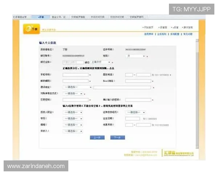218x175 pixels.
Task: Focus the 固定电话 area code field
Action: click(x=129, y=75)
